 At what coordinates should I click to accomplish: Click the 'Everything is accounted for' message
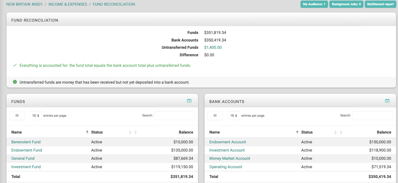click(105, 65)
